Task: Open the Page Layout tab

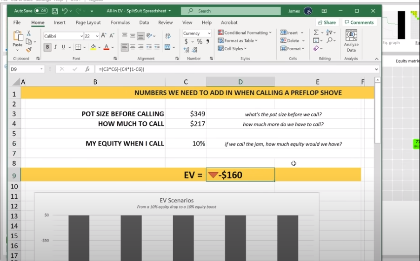Action: (88, 22)
